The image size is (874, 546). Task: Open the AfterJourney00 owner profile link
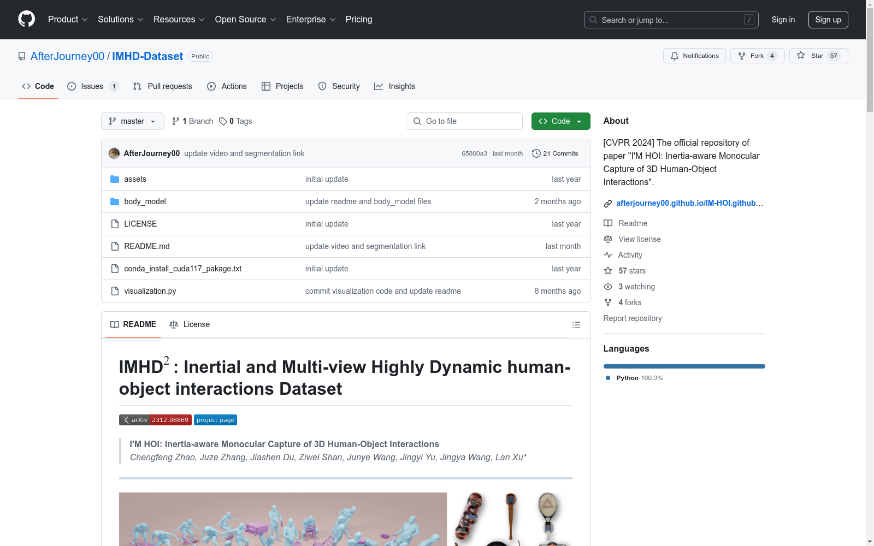67,56
